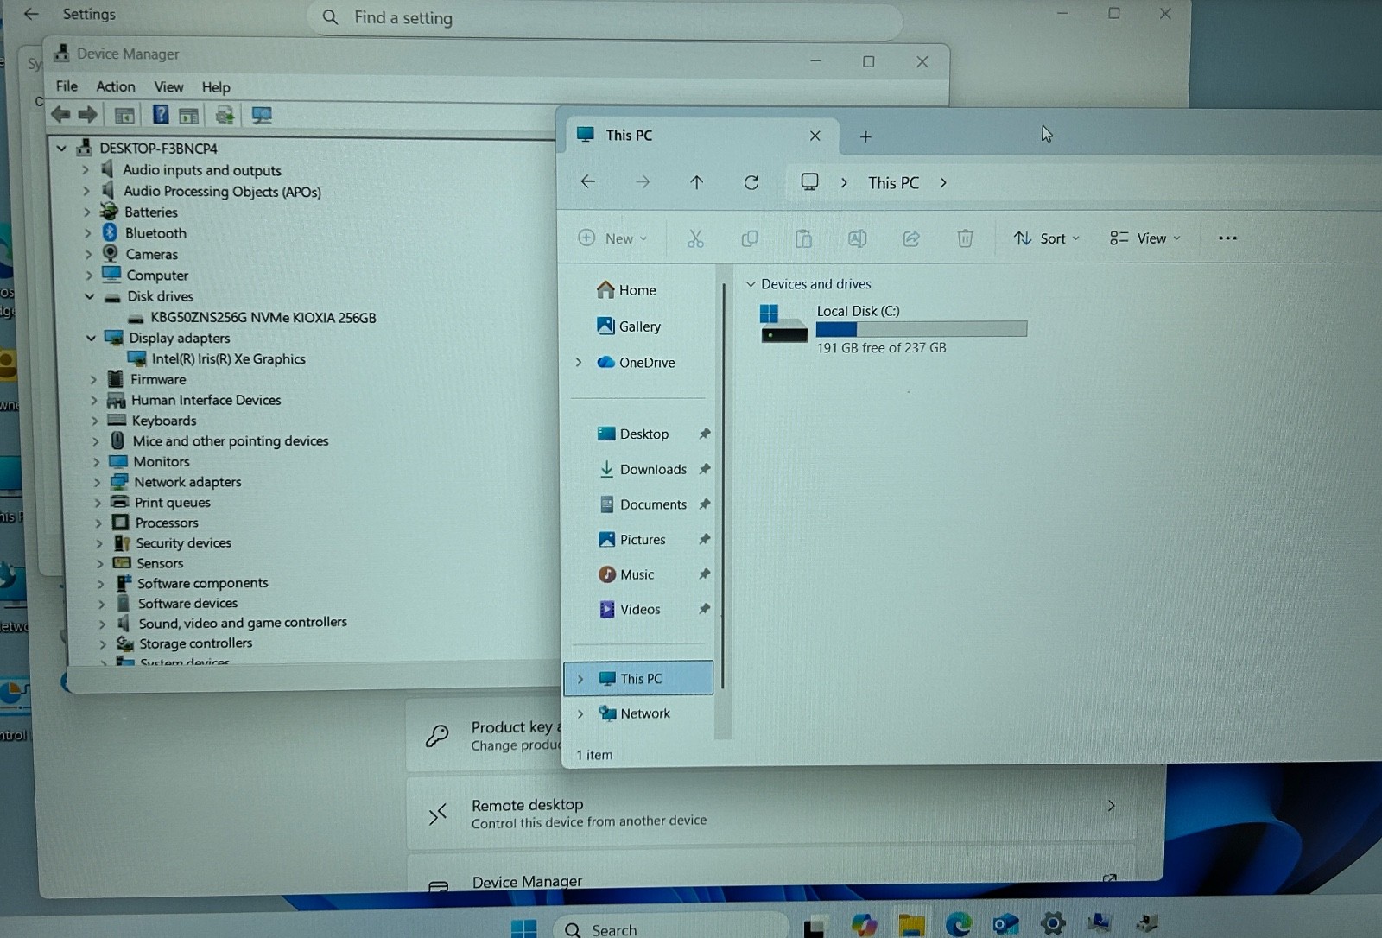
Task: Add a new File Explorer tab
Action: click(x=865, y=136)
